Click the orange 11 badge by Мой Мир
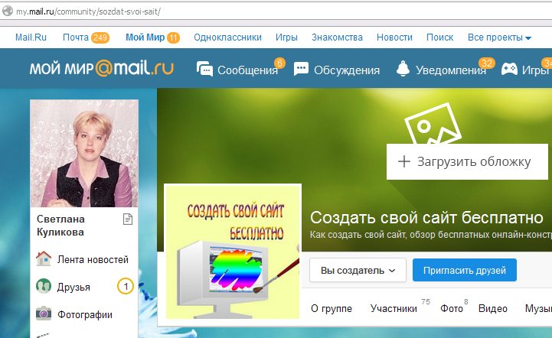The image size is (552, 338). point(173,37)
